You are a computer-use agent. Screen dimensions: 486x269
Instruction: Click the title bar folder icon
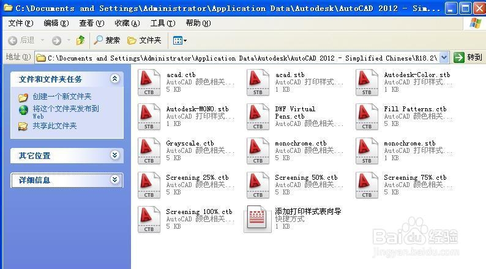(x=8, y=8)
